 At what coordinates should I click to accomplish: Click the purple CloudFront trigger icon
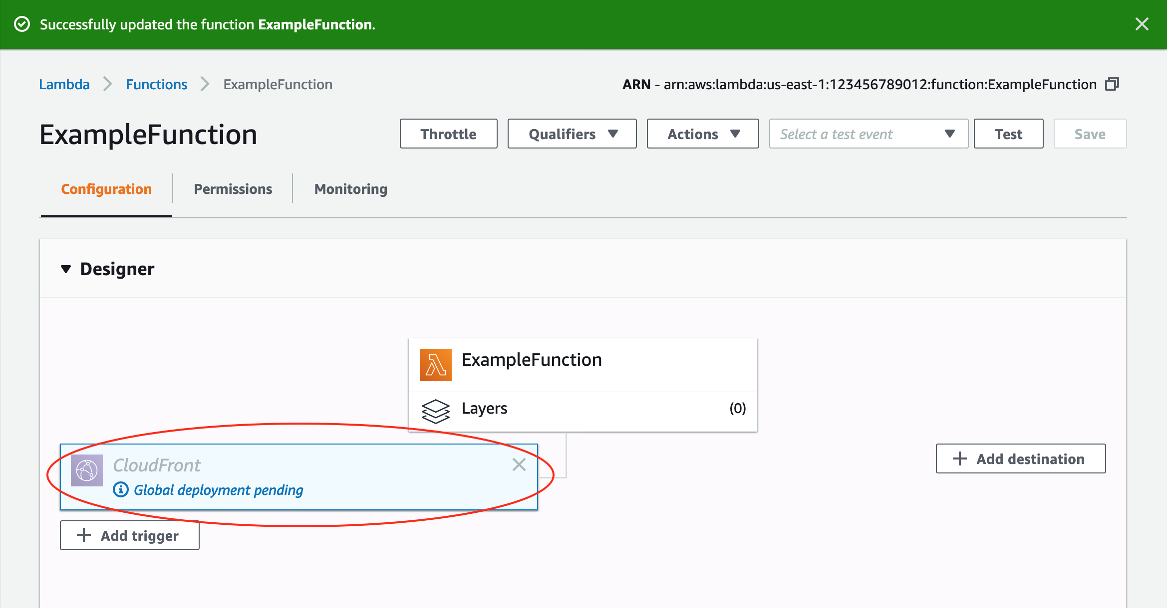(x=87, y=470)
